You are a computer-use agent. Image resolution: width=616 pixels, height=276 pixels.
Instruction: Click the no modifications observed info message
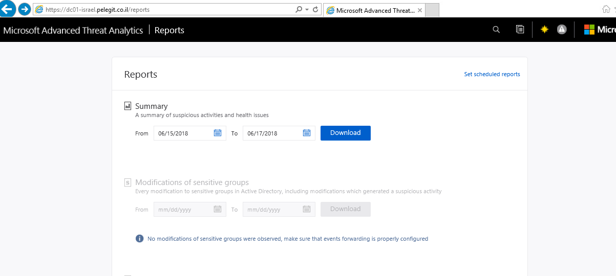[288, 239]
